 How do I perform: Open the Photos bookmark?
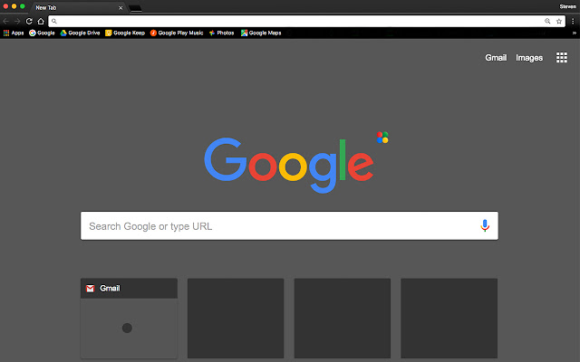[x=221, y=33]
